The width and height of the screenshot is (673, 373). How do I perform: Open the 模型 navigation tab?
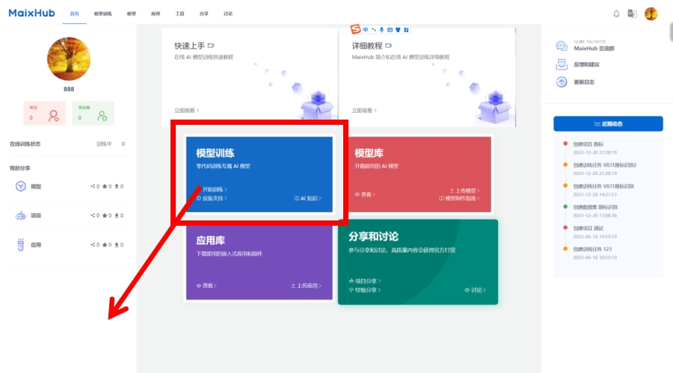[x=132, y=13]
